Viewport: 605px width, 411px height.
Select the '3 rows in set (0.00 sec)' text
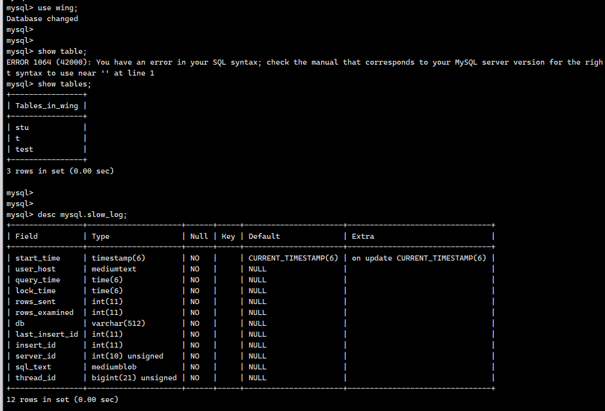(x=60, y=171)
